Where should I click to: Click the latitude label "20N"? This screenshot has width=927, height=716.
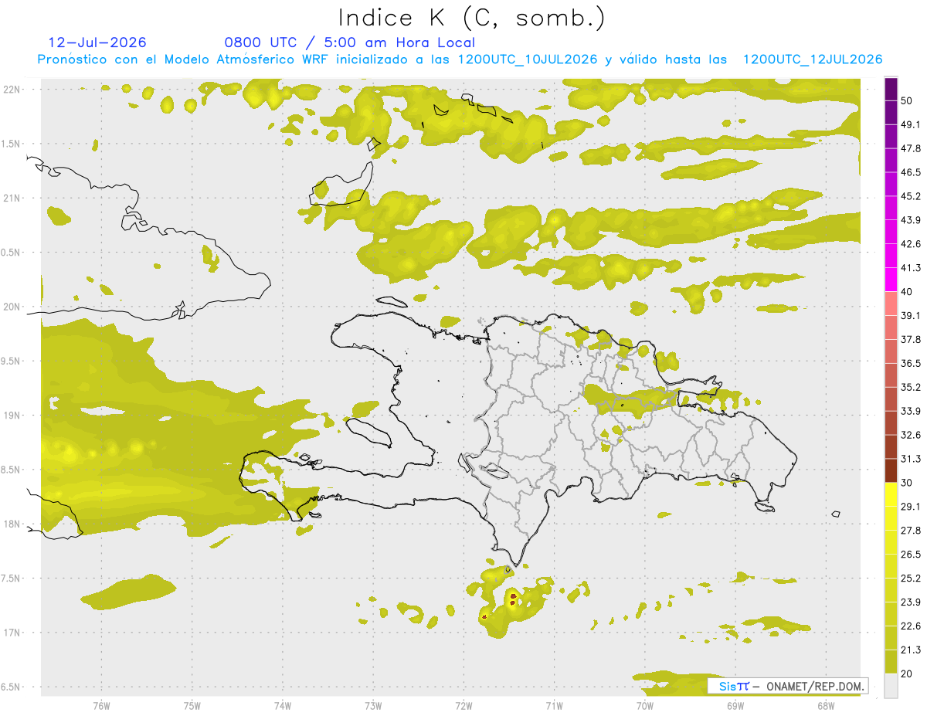pos(12,307)
